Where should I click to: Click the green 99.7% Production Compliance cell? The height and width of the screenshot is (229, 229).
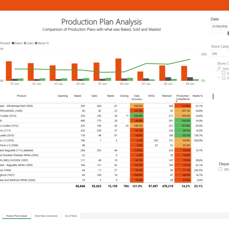tap(183, 131)
